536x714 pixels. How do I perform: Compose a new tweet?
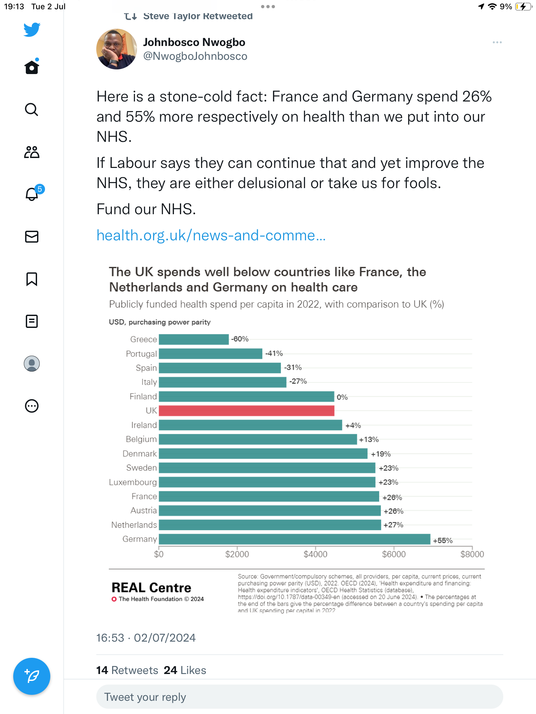[x=32, y=676]
